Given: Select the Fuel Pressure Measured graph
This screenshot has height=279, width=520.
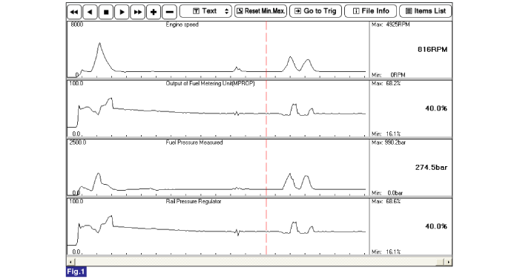Looking at the screenshot, I should pyautogui.click(x=218, y=168).
